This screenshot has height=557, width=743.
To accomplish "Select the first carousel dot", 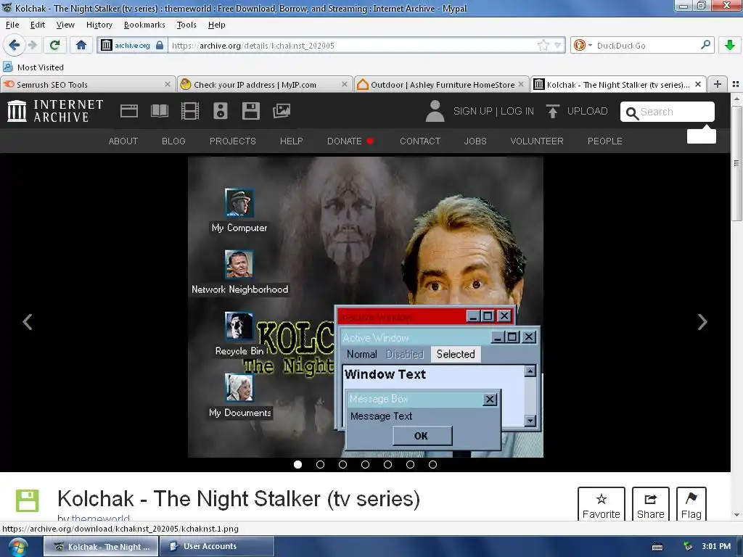I will pos(297,465).
